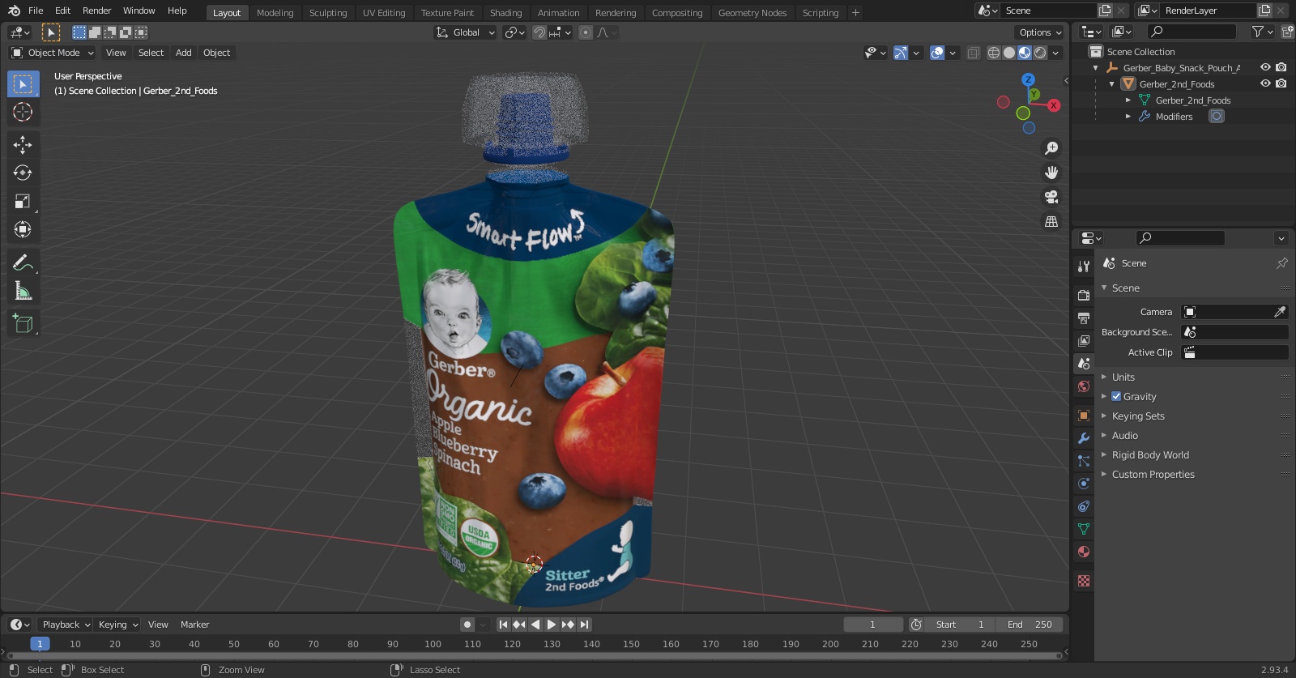Switch to Geometry Nodes workspace tab

click(752, 13)
